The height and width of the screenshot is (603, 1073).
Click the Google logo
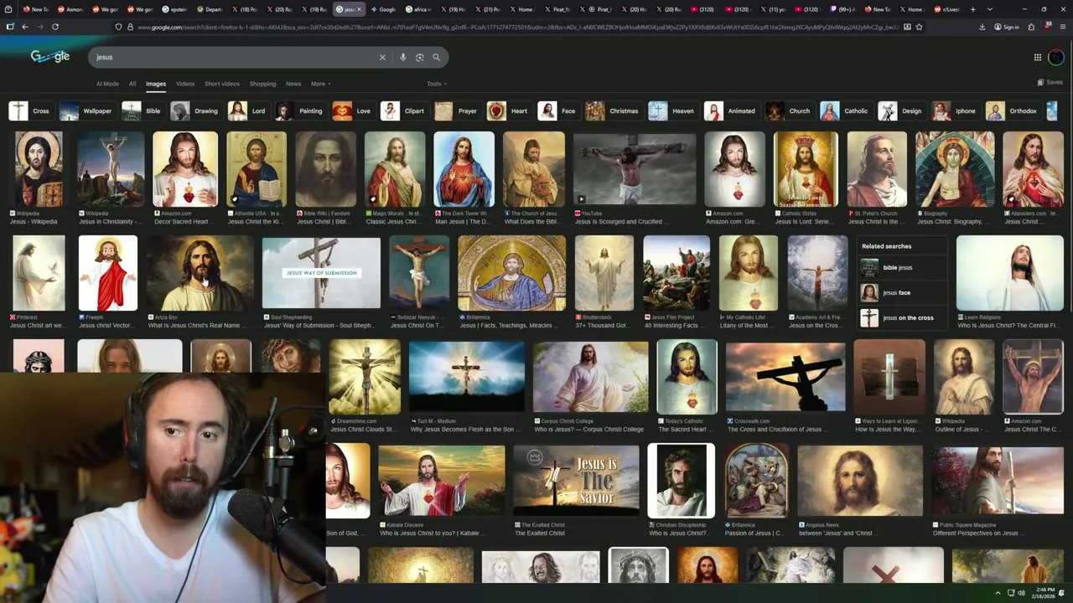[50, 56]
